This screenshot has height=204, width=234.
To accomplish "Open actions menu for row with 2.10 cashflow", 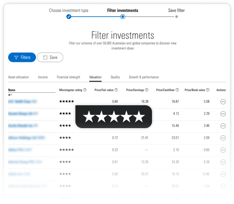I will click(x=223, y=150).
